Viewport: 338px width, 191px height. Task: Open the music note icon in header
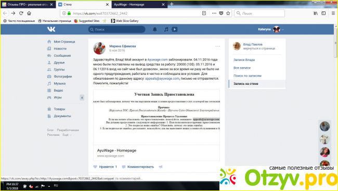pyautogui.click(x=166, y=29)
